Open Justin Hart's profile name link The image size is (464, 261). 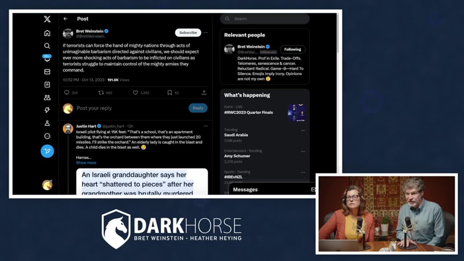point(86,126)
